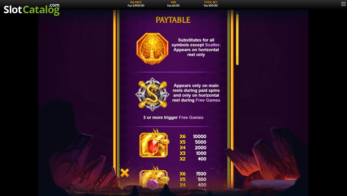Click Free Games link in scatter description
This screenshot has width=347, height=196.
pyautogui.click(x=208, y=100)
